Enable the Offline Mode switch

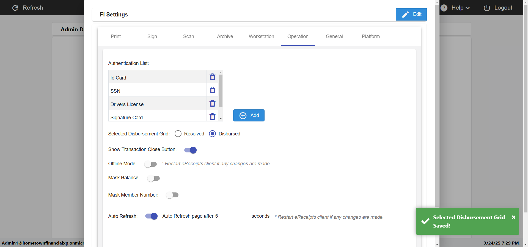[x=150, y=164]
